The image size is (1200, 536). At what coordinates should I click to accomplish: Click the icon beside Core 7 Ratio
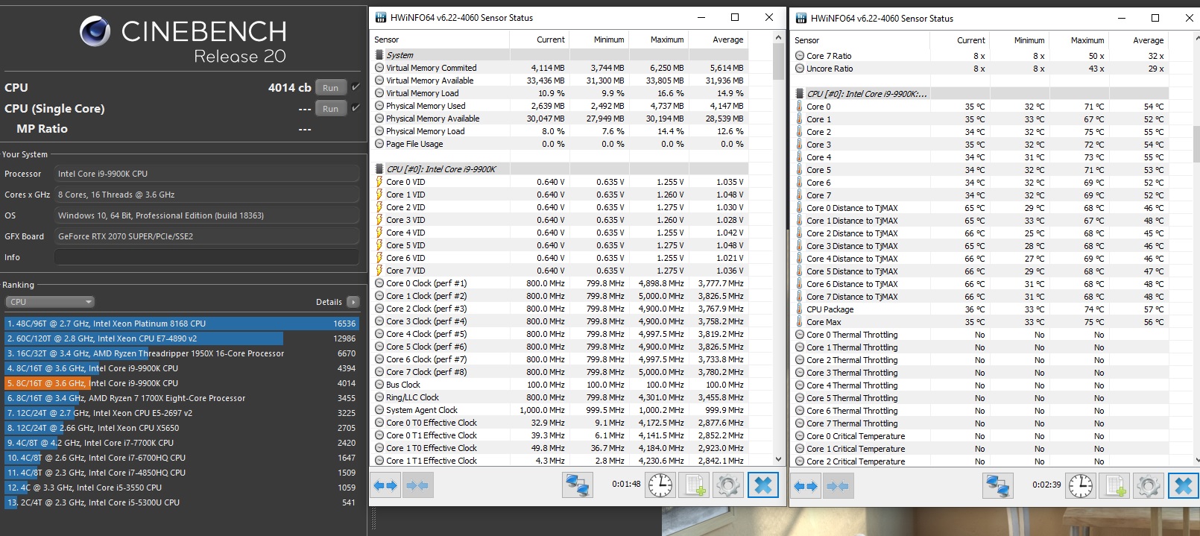coord(800,56)
